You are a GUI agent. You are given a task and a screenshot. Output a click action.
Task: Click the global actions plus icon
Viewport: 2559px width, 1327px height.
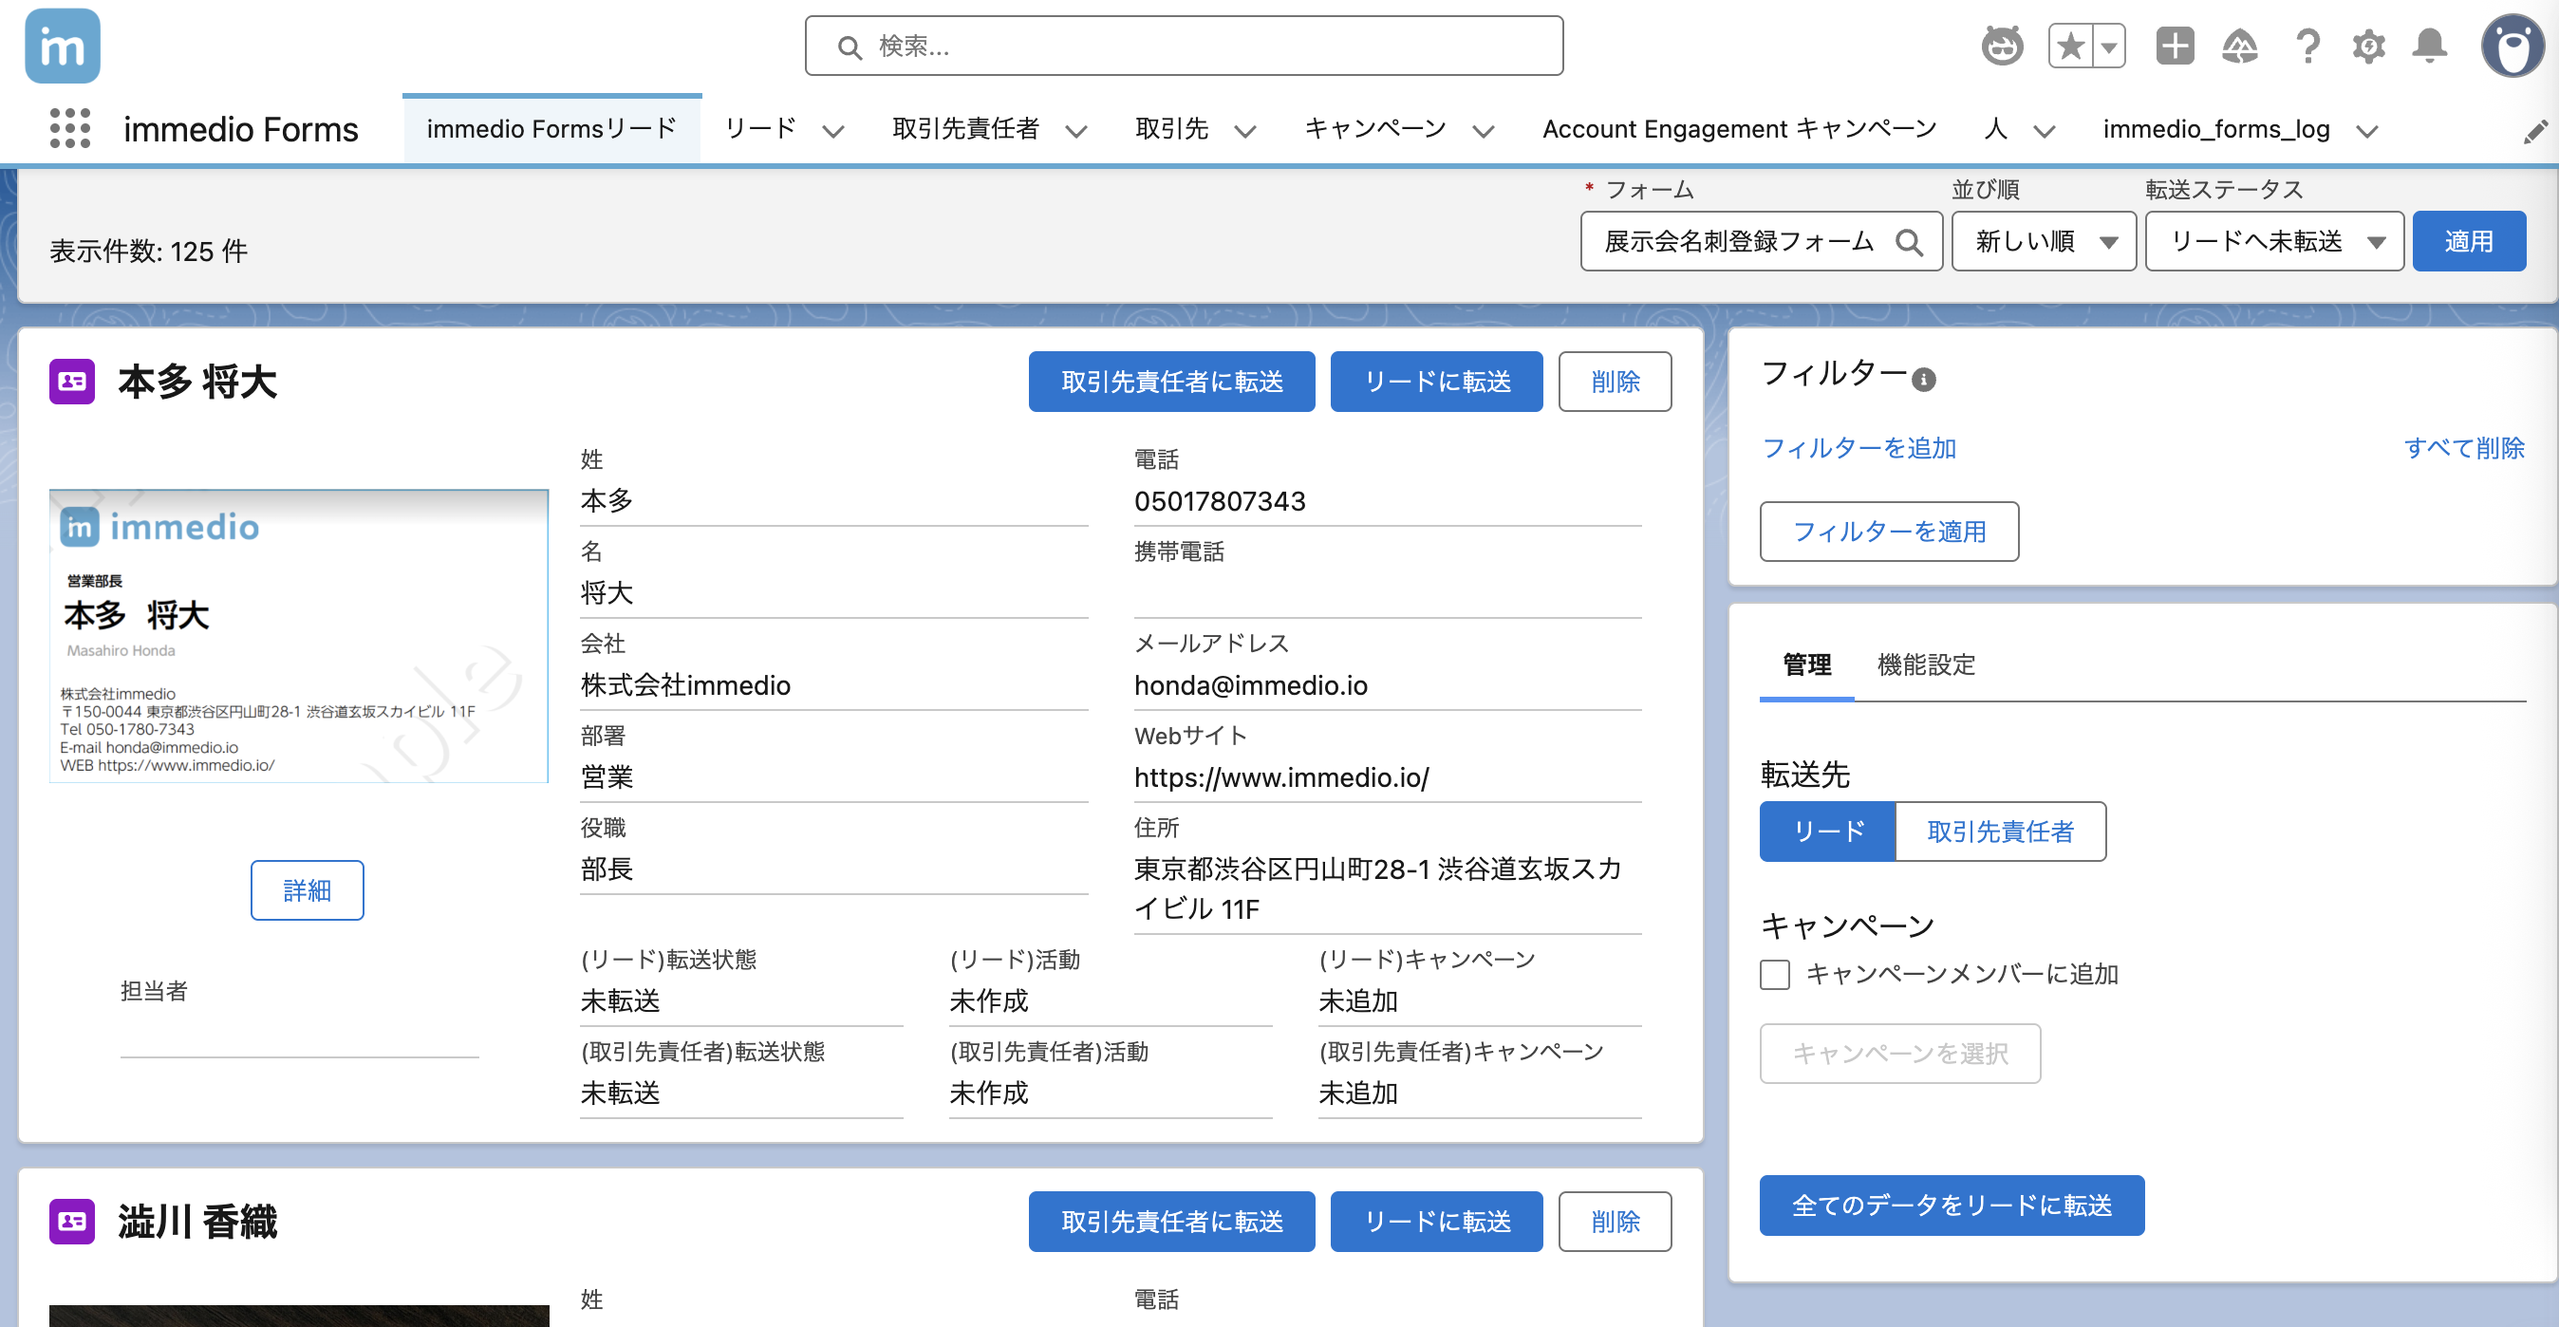point(2175,46)
